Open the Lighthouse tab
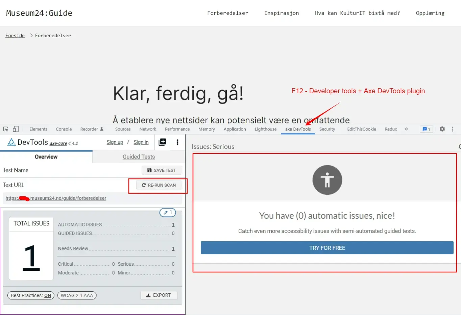 (x=266, y=129)
